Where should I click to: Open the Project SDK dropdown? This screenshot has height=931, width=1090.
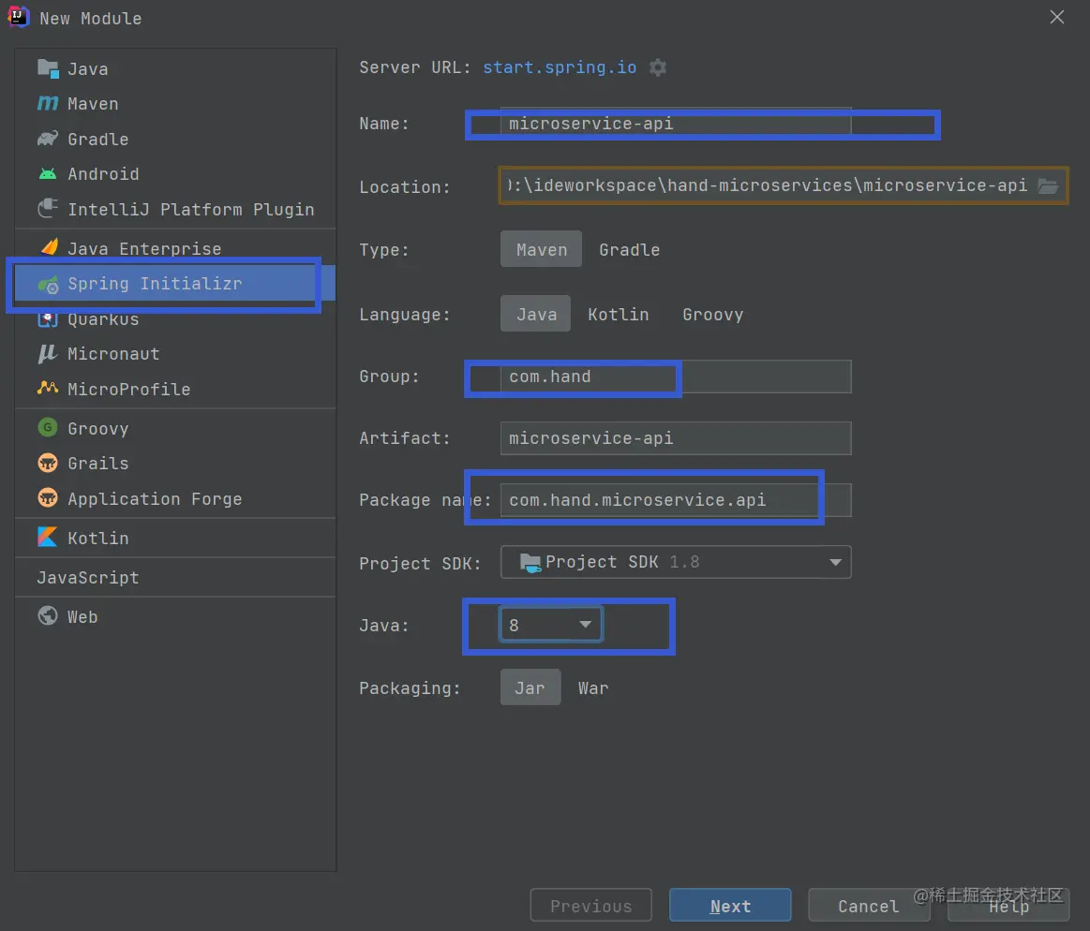pyautogui.click(x=676, y=562)
